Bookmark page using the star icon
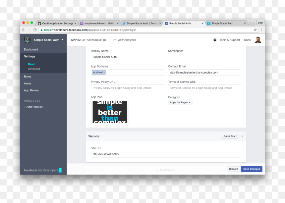The image size is (285, 203). pyautogui.click(x=255, y=30)
